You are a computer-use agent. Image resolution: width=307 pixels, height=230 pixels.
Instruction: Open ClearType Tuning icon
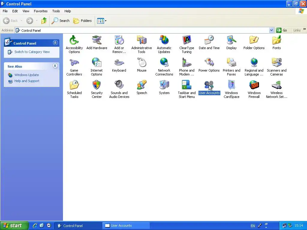(186, 44)
